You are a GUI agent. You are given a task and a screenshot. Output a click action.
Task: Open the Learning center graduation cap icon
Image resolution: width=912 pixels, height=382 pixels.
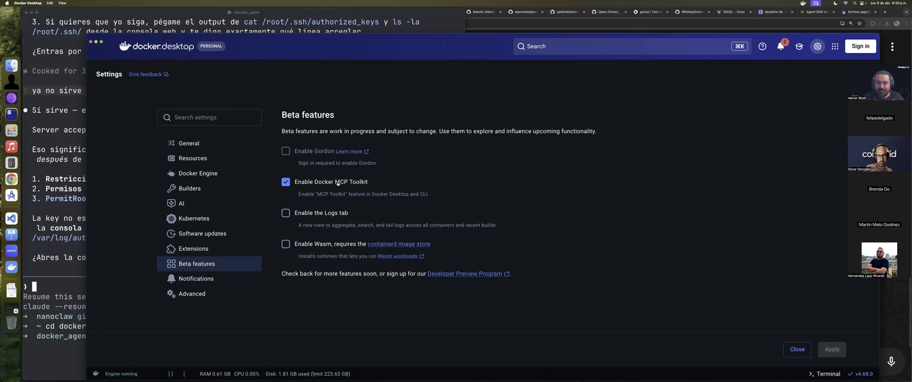799,46
